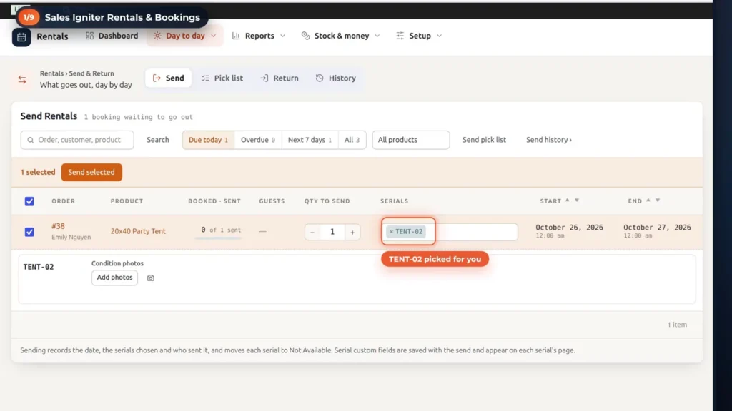Switch to the Send tab
732x411 pixels.
pyautogui.click(x=168, y=78)
